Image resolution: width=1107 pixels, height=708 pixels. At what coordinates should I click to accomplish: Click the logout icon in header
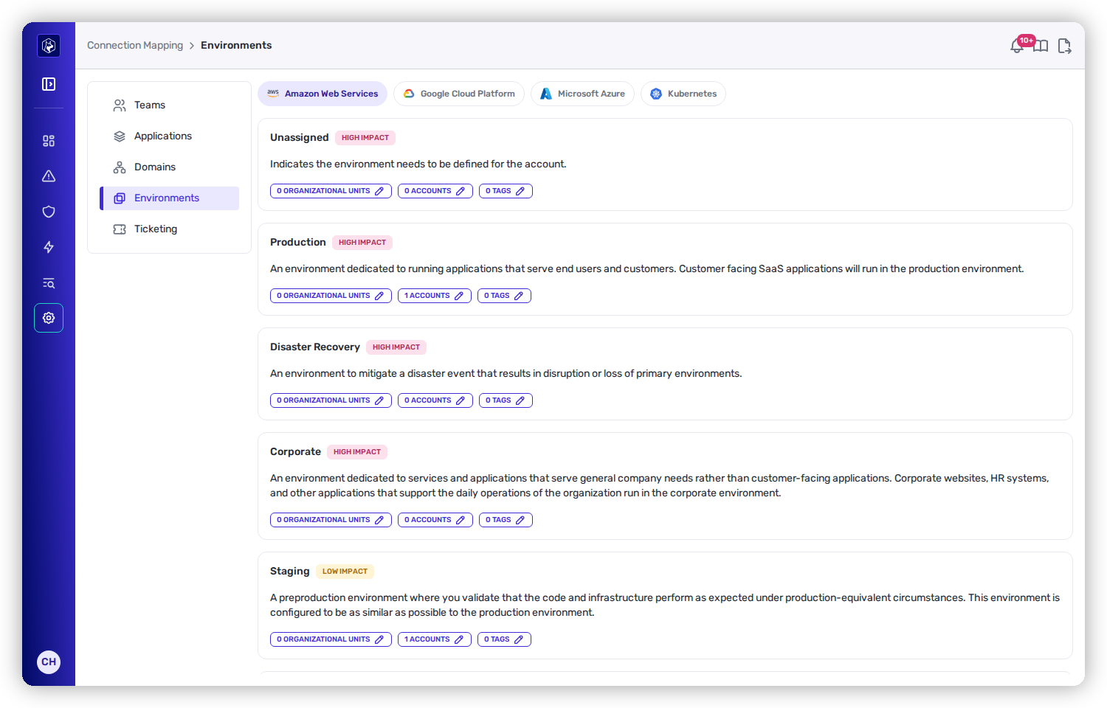tap(1064, 46)
